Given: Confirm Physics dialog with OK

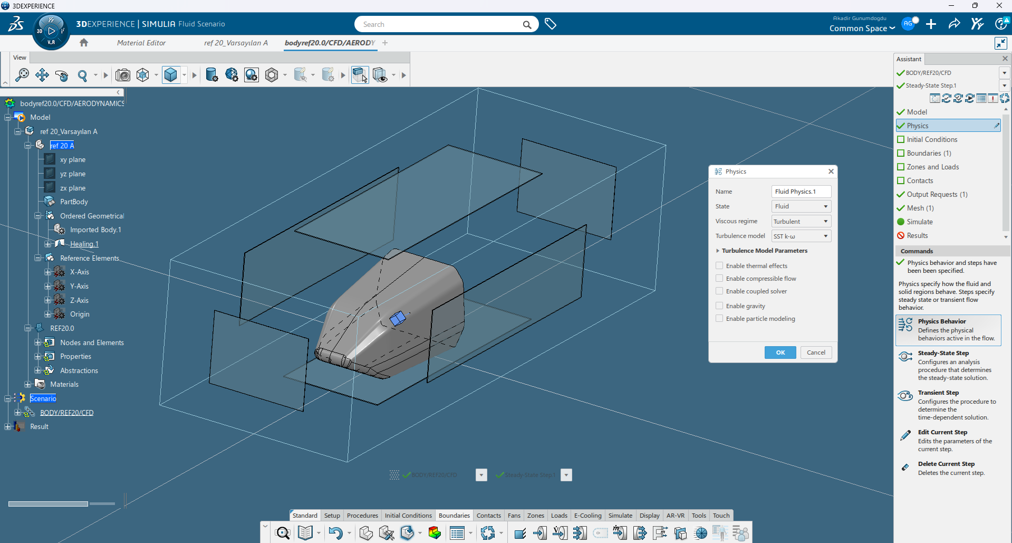Looking at the screenshot, I should (x=780, y=353).
